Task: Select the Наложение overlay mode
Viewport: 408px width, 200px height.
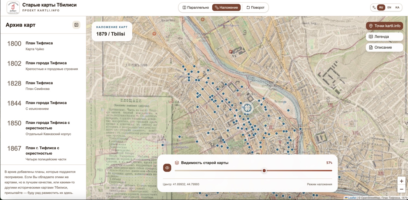Action: click(x=226, y=7)
